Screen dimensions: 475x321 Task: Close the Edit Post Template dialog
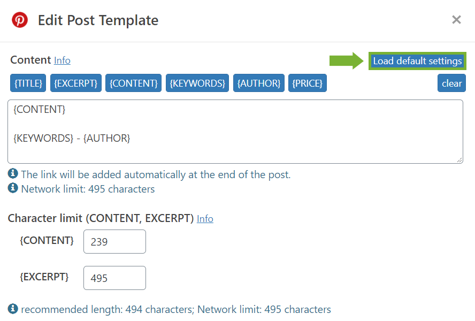click(456, 20)
